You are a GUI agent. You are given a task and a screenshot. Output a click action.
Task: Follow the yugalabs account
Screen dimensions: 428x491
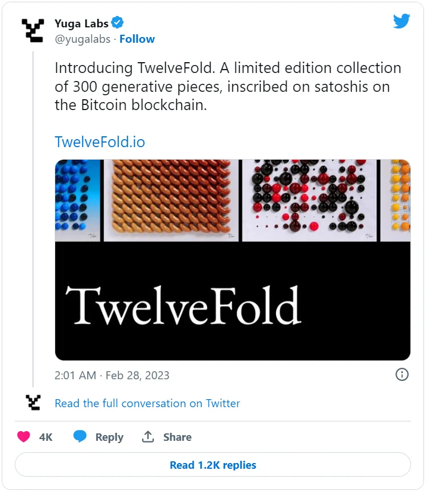pos(137,39)
